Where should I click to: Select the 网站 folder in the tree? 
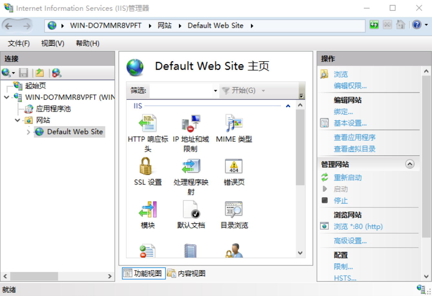(43, 120)
